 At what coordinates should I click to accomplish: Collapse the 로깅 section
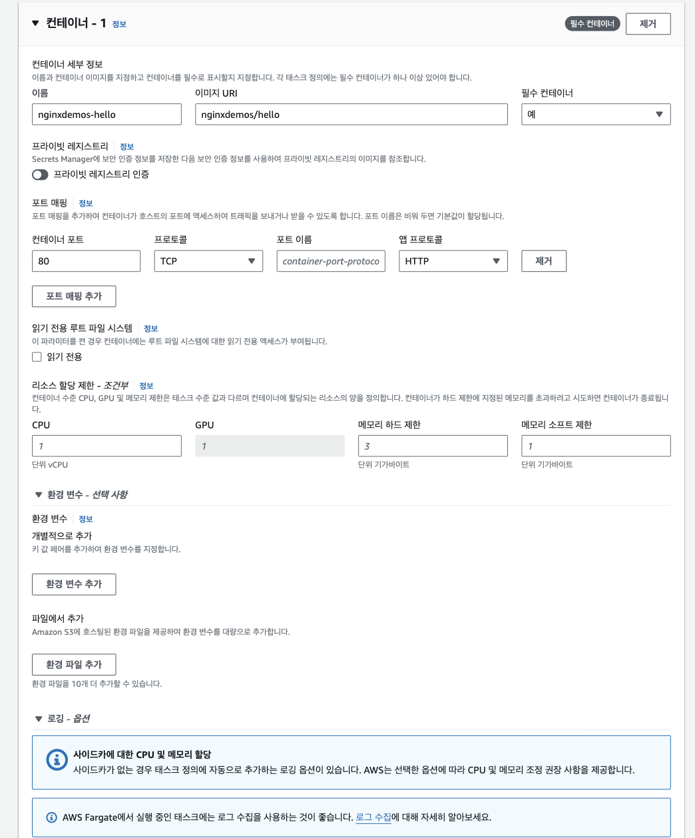point(39,719)
